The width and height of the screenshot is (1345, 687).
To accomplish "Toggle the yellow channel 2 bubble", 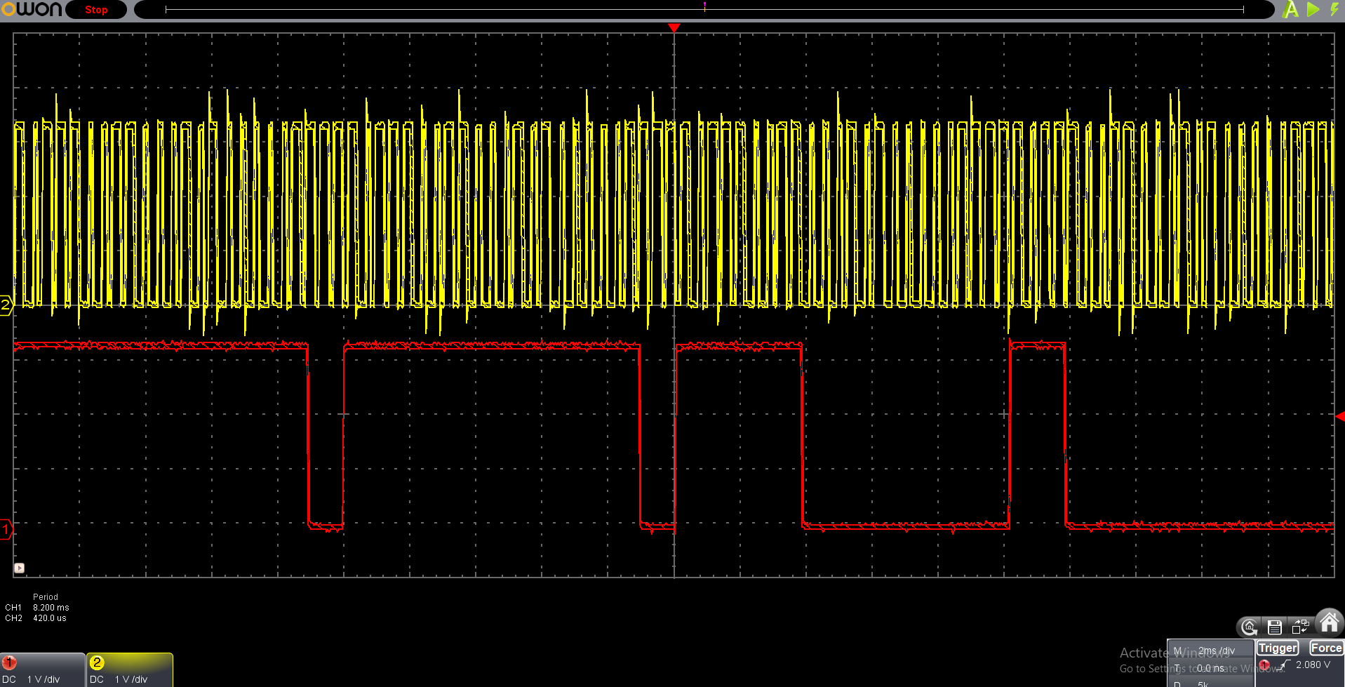I will 97,662.
